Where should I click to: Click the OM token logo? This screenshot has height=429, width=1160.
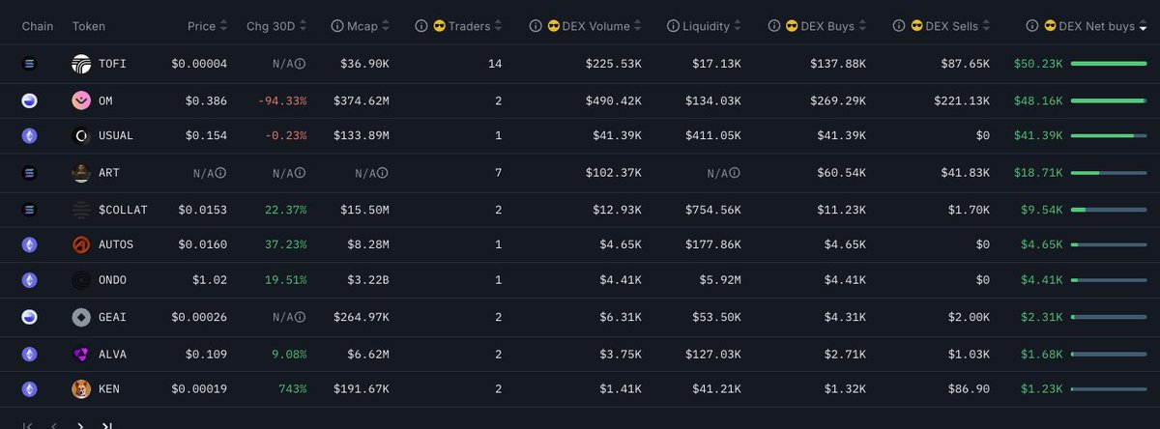click(81, 100)
